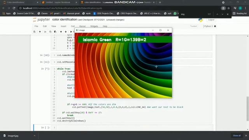Go to next find result
Screen dimensions: 249x140
coord(223,14)
